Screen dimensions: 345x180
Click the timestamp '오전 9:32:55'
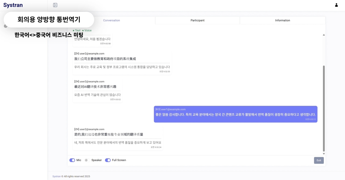165,72
